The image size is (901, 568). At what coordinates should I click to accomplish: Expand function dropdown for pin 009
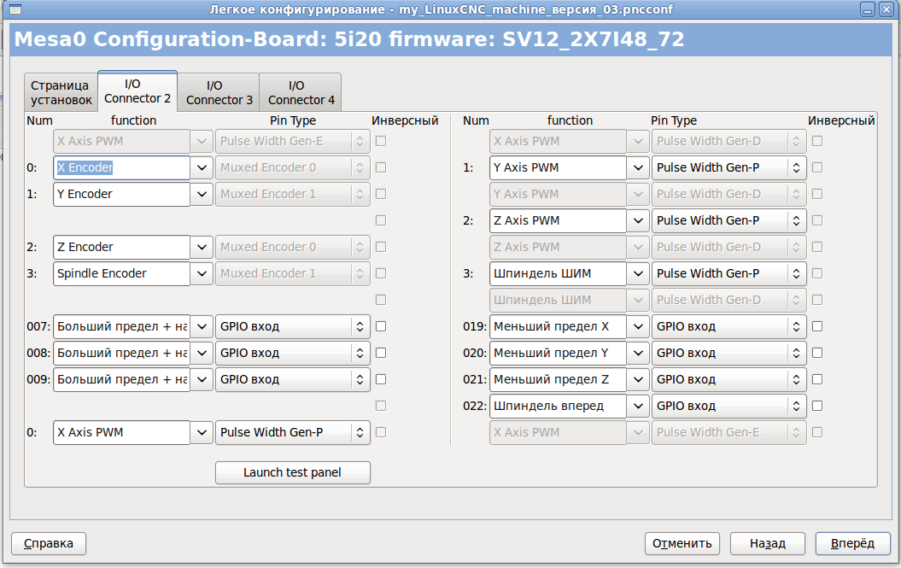tap(202, 379)
